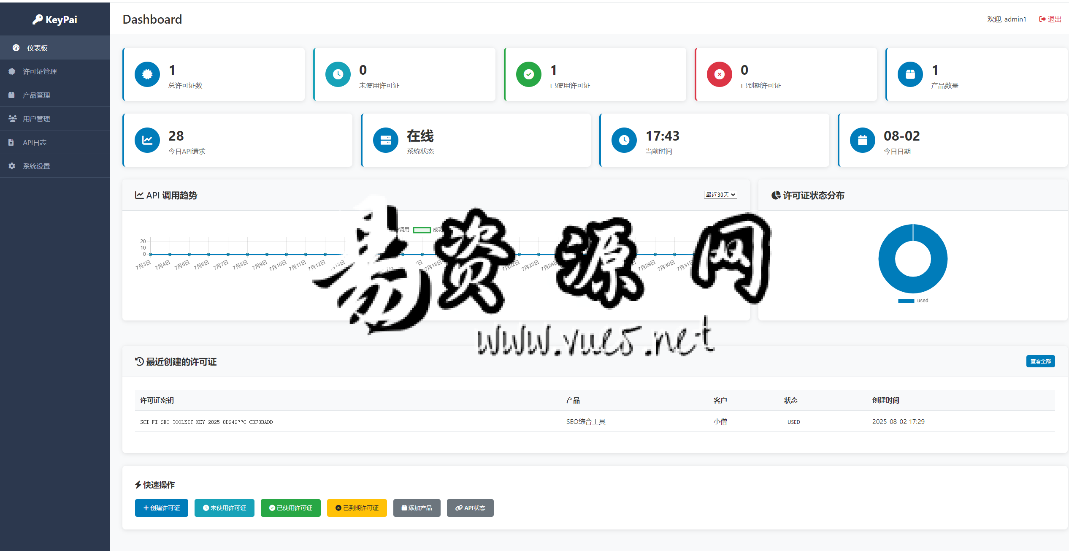Click the teal 未使用许可证 button
The image size is (1069, 551).
coord(225,508)
